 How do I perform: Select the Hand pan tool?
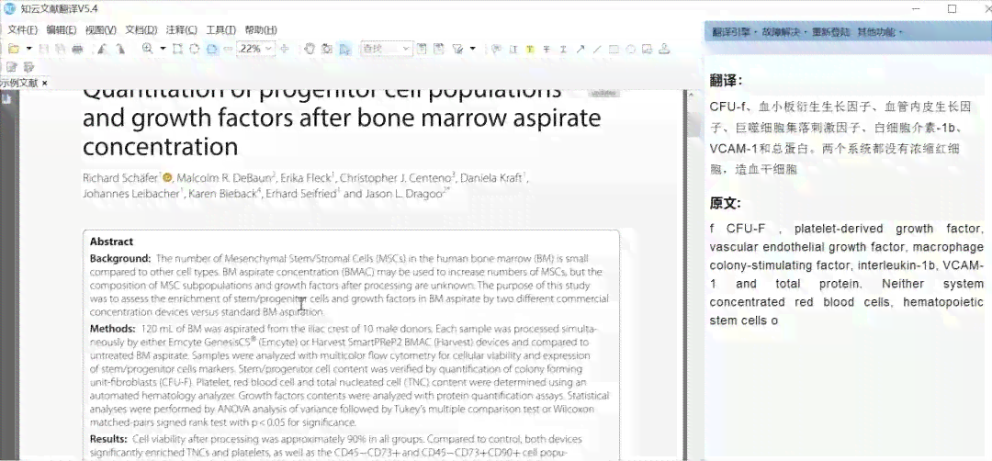pyautogui.click(x=310, y=49)
